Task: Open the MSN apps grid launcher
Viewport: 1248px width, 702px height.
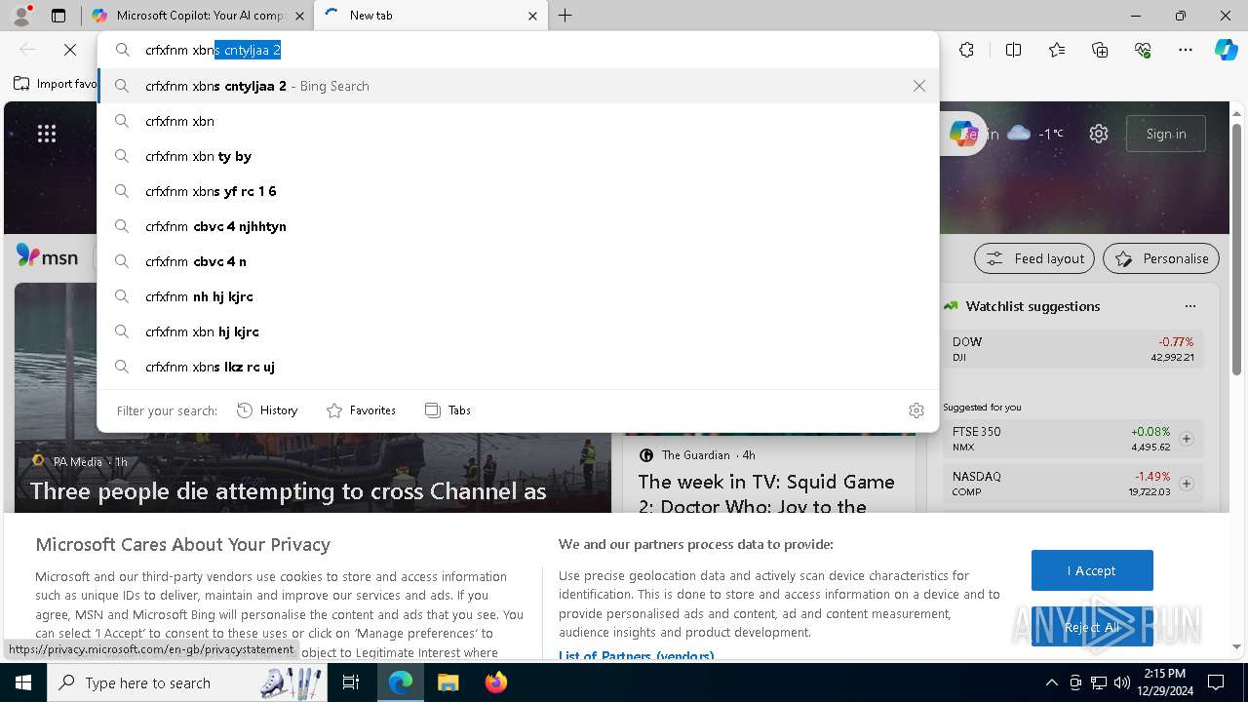Action: (47, 134)
